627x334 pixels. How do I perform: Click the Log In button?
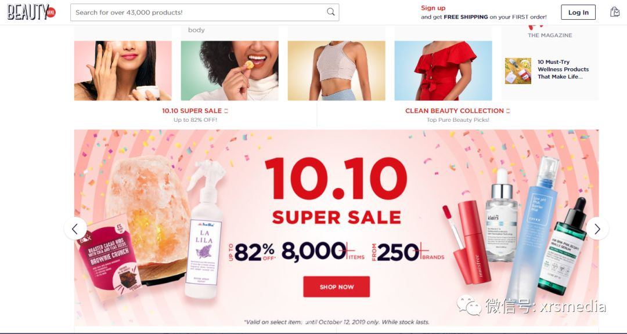[x=578, y=12]
